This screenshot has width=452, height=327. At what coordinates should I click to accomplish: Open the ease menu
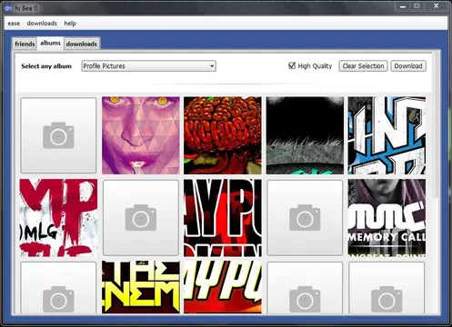14,24
